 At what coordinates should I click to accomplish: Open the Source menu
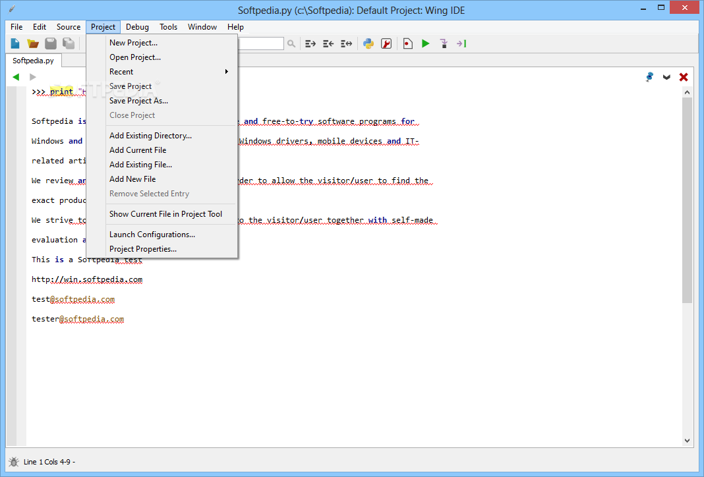coord(69,27)
